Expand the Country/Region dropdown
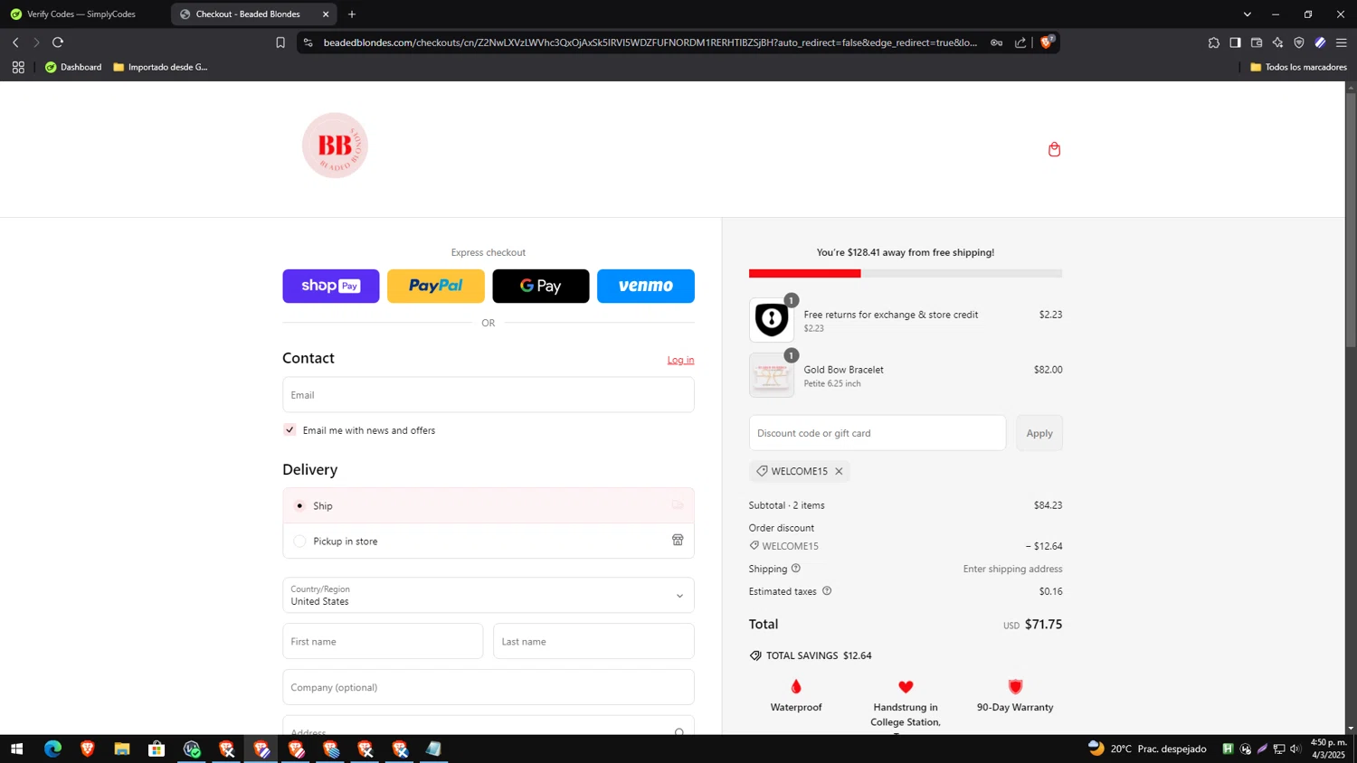This screenshot has width=1357, height=763. coord(489,595)
